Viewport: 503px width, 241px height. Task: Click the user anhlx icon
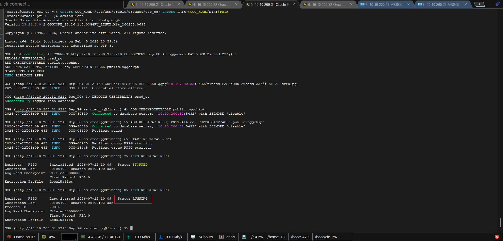(x=221, y=237)
